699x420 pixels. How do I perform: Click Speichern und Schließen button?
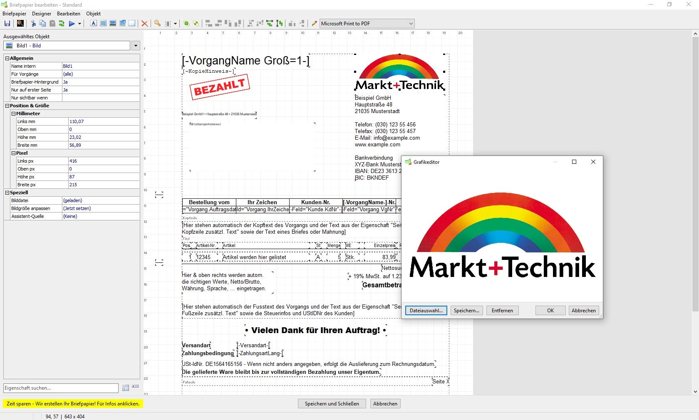pyautogui.click(x=332, y=404)
